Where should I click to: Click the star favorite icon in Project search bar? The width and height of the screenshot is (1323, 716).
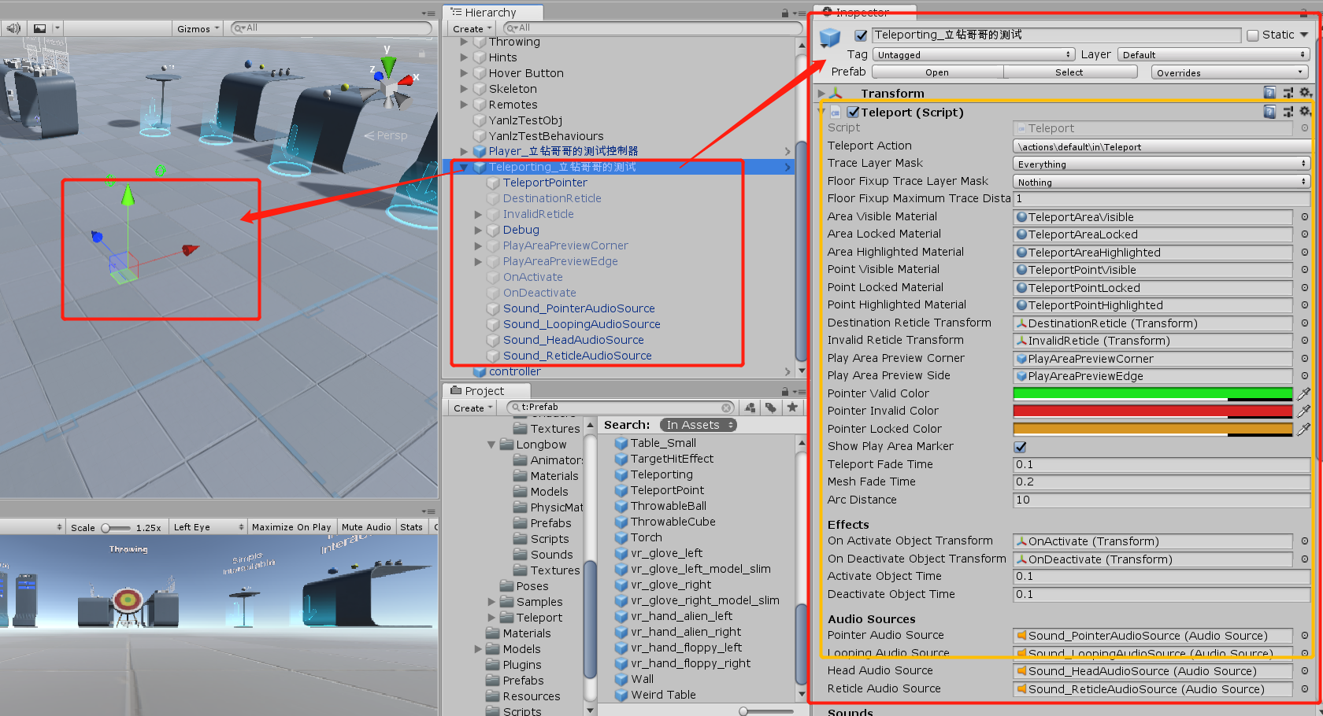(x=791, y=408)
